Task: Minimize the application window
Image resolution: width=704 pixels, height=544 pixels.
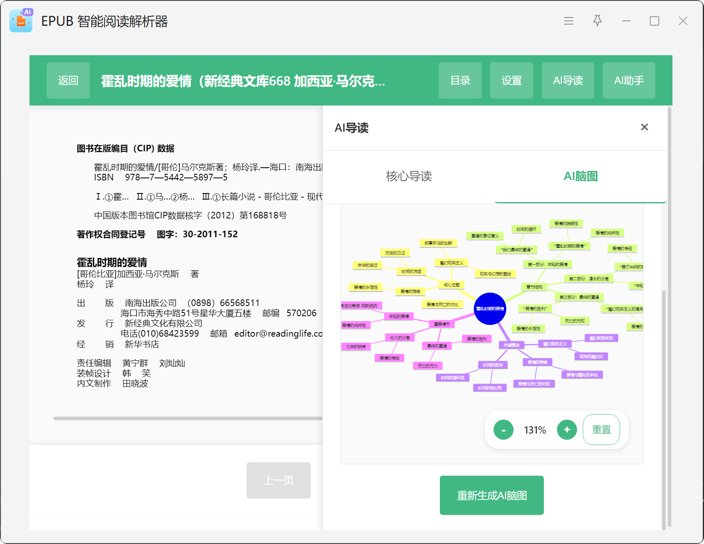Action: pyautogui.click(x=626, y=21)
